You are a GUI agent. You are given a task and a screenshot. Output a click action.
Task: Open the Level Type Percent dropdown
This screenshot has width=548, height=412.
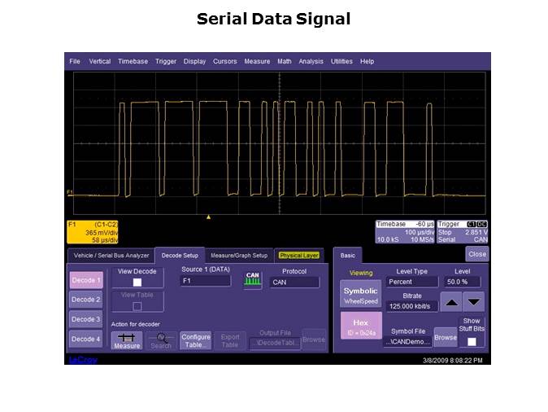click(411, 282)
